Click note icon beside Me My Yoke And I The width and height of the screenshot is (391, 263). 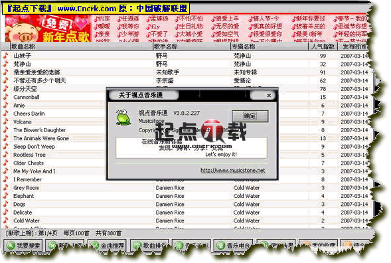5,171
